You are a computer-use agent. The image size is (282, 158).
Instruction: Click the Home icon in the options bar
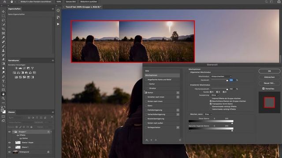pos(5,2)
